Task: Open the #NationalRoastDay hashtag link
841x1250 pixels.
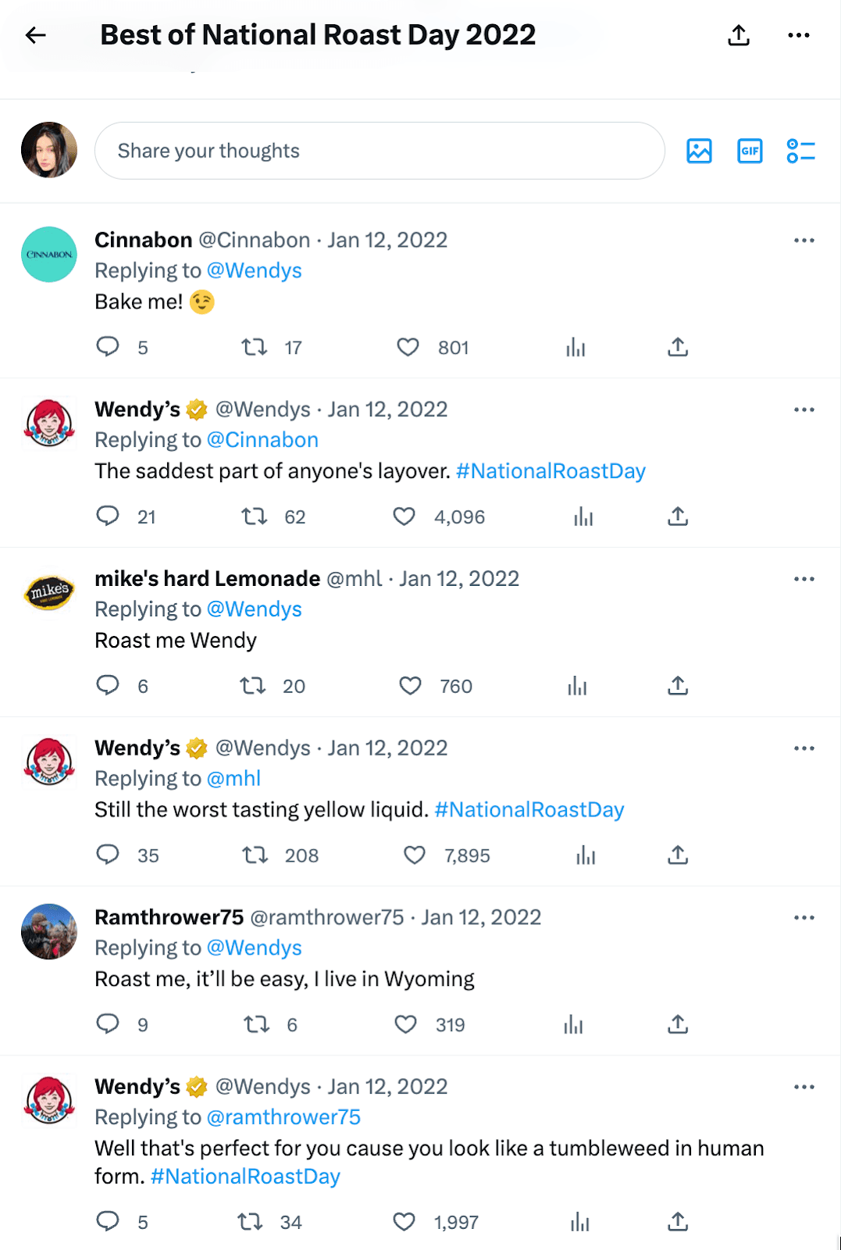Action: [x=550, y=470]
